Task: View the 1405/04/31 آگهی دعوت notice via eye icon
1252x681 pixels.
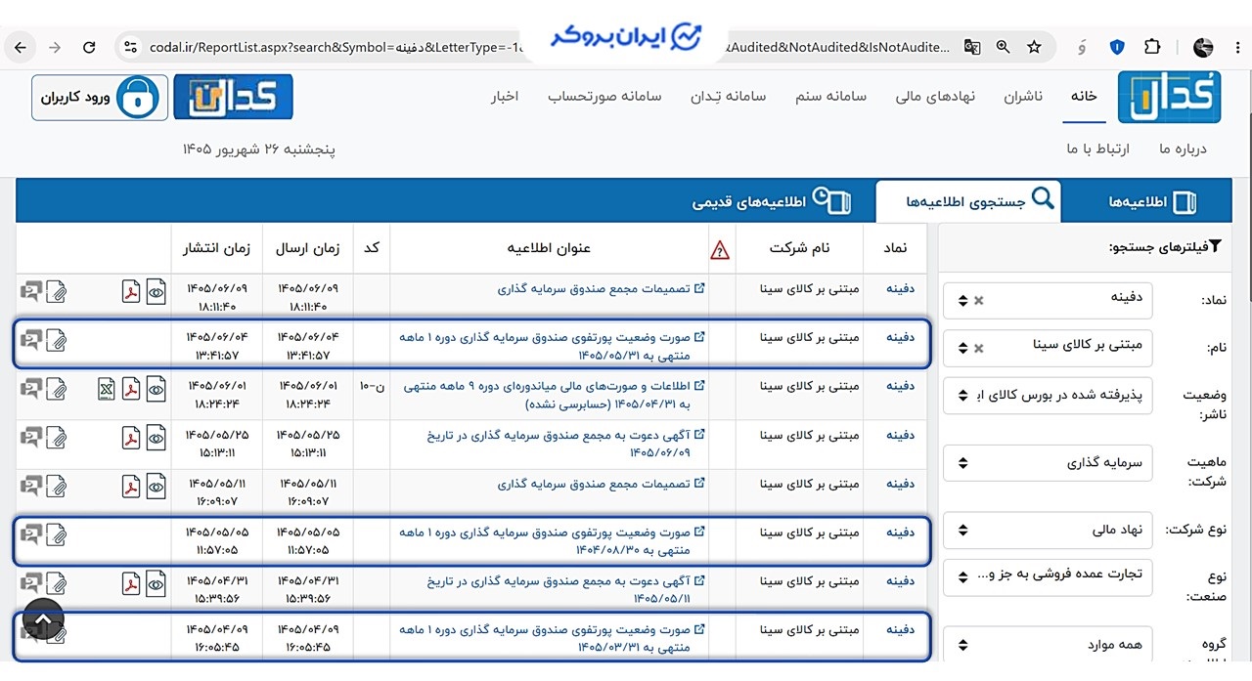Action: coord(156,583)
